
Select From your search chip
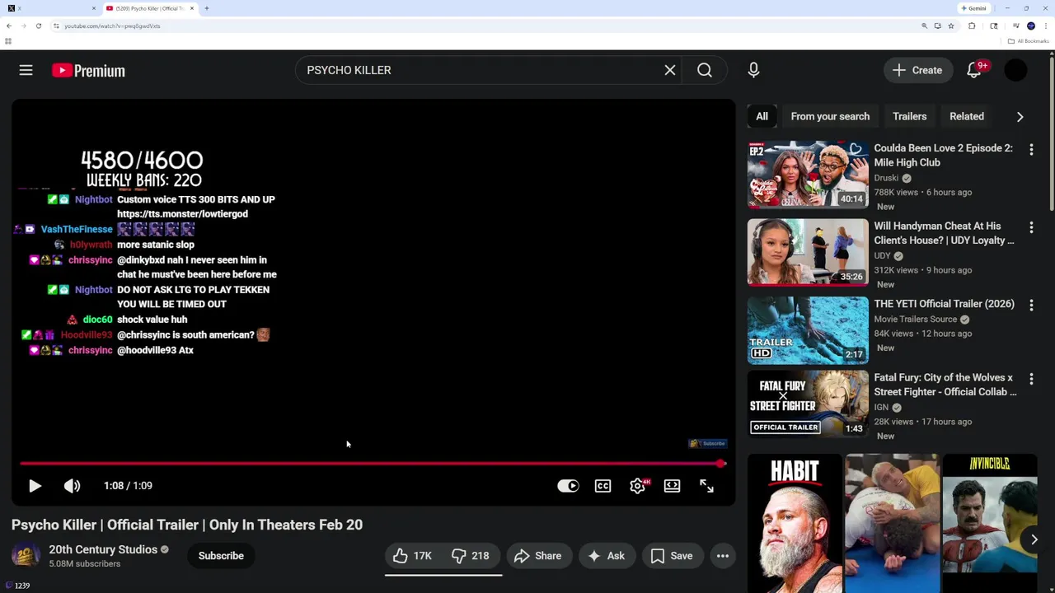pyautogui.click(x=830, y=116)
